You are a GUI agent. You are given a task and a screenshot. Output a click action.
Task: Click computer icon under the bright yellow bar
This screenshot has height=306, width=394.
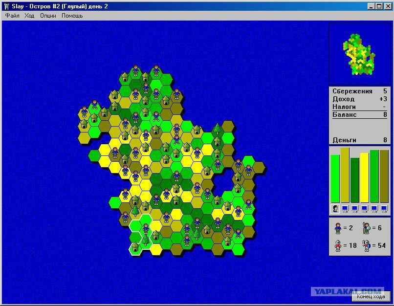pos(365,209)
